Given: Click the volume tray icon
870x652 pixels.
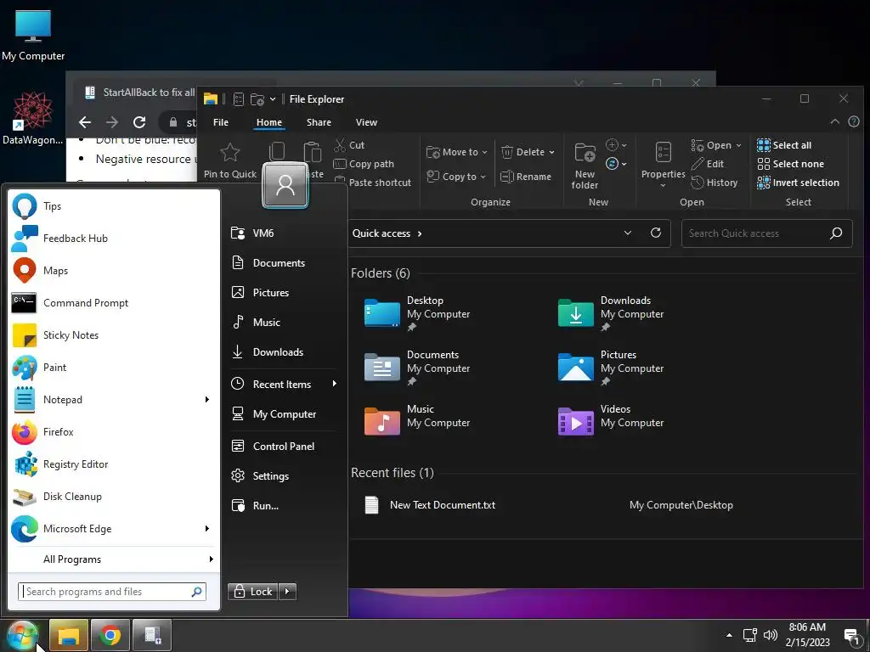Looking at the screenshot, I should (770, 635).
